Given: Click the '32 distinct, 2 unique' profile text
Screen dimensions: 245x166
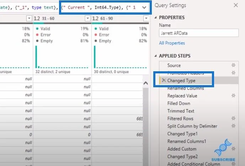Looking at the screenshot, I should tap(53, 72).
